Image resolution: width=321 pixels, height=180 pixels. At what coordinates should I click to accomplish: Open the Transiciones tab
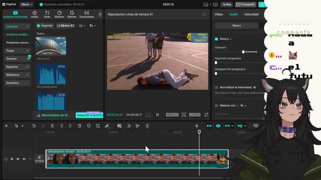pyautogui.click(x=87, y=14)
